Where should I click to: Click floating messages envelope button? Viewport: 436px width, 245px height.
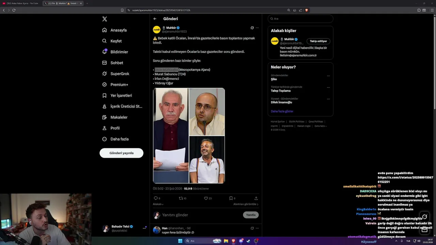pos(424,230)
